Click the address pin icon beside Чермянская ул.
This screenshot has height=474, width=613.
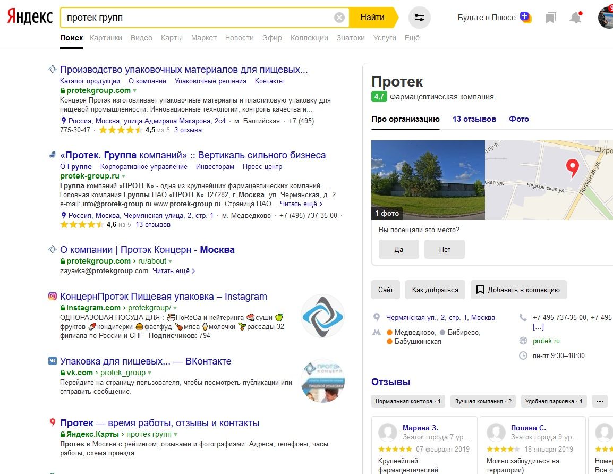tap(377, 318)
